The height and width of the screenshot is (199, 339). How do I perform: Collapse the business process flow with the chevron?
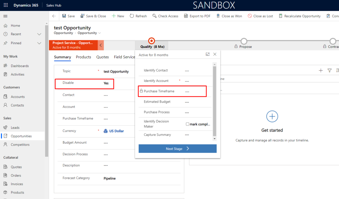pos(101,45)
